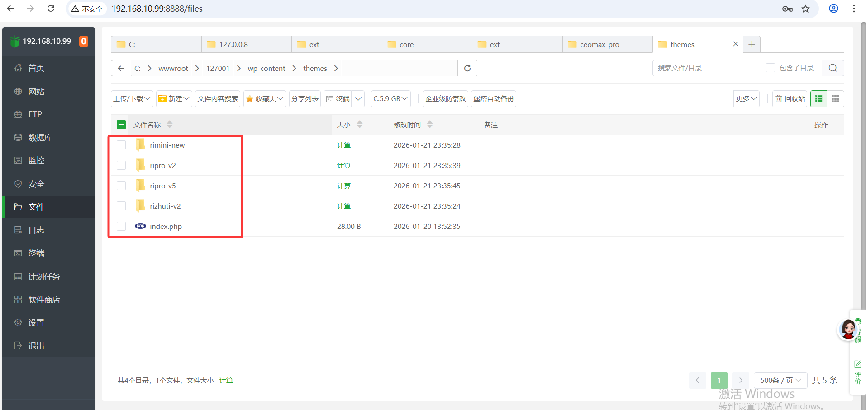This screenshot has height=410, width=866.
Task: Click the refresh directory icon beside path bar
Action: click(x=467, y=68)
